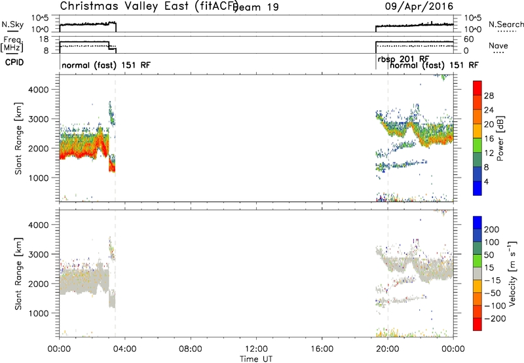Click the -100 tick on the Velocity scale

pos(495,305)
